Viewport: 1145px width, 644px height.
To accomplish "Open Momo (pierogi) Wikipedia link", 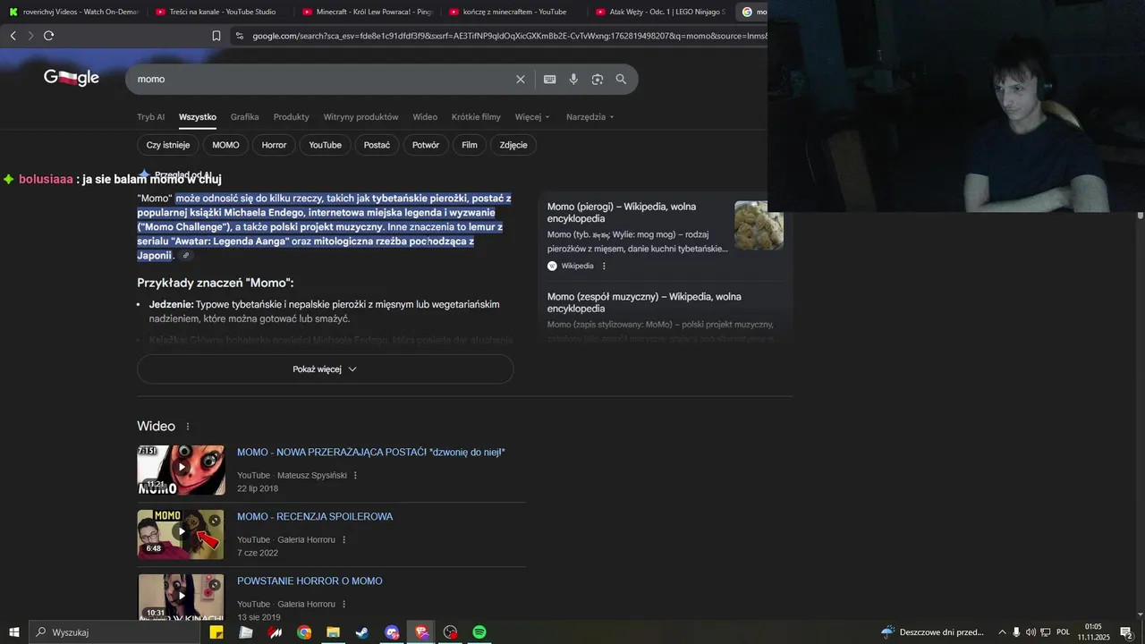I will (x=622, y=213).
